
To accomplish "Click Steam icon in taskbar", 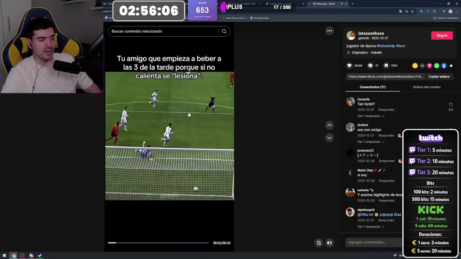I will [40, 256].
